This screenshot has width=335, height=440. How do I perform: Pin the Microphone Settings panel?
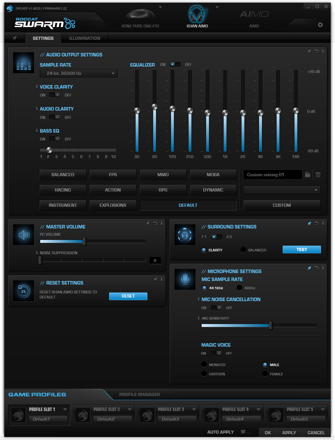pyautogui.click(x=309, y=268)
